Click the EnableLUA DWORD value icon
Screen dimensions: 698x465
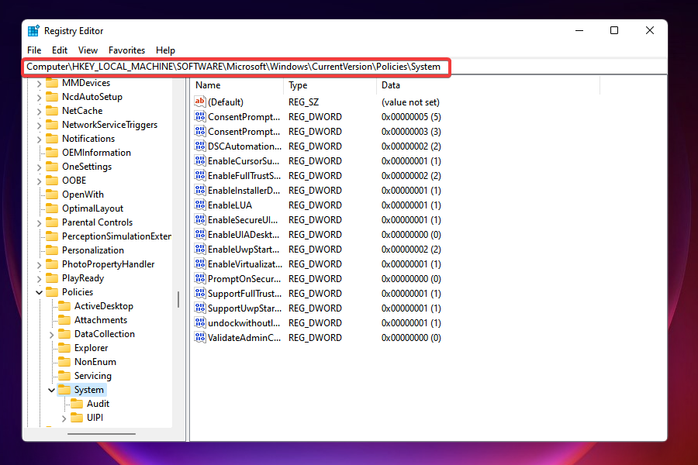200,205
